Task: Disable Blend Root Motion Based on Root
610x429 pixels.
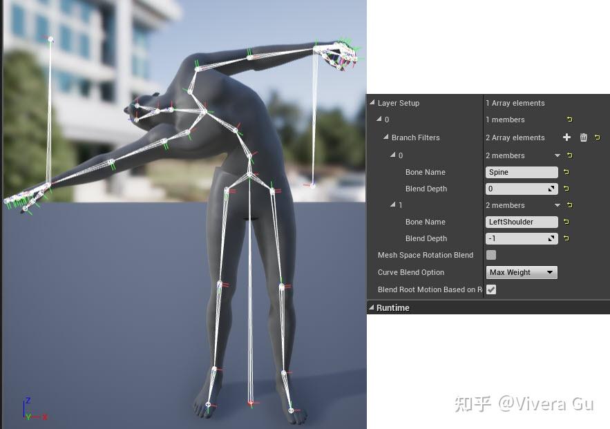Action: [x=491, y=289]
